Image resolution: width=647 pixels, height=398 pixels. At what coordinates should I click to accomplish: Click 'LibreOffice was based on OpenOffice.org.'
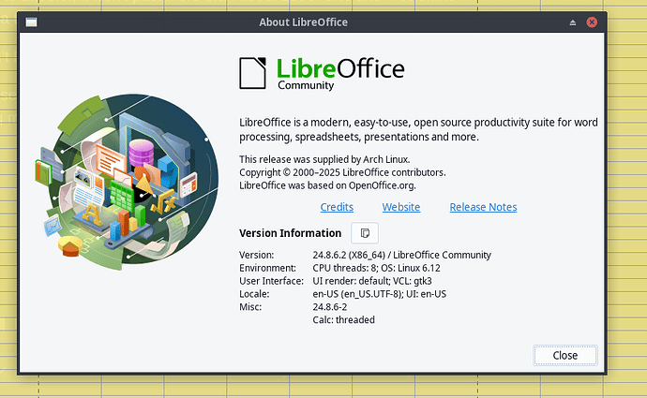327,185
